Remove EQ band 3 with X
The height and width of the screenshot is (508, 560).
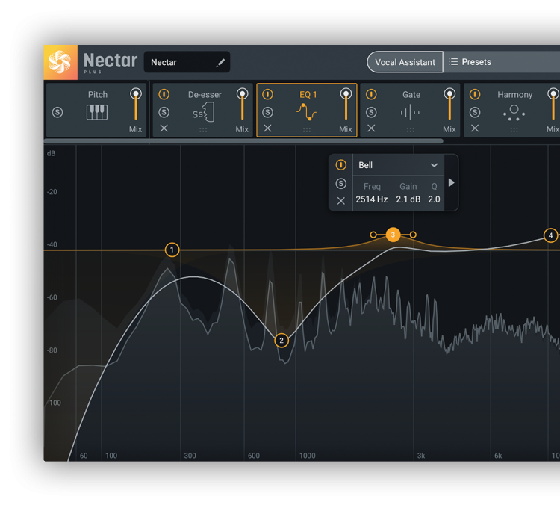click(x=341, y=201)
